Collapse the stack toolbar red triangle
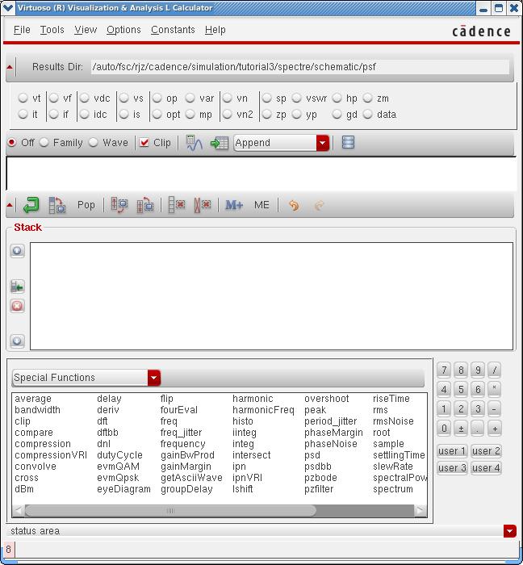The width and height of the screenshot is (523, 565). click(10, 205)
